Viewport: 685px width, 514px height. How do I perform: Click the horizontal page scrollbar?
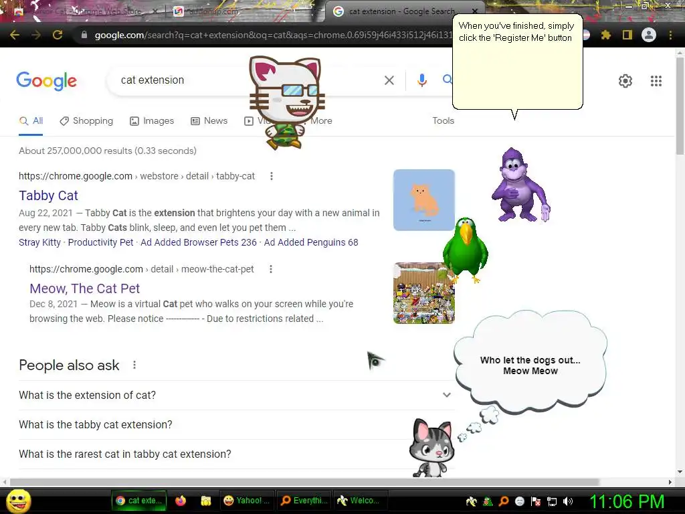pos(304,482)
